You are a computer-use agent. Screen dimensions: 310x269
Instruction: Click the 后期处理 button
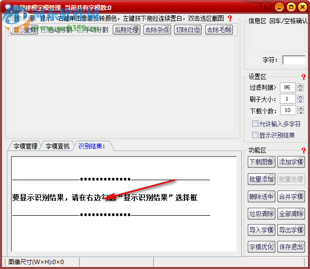(x=127, y=30)
